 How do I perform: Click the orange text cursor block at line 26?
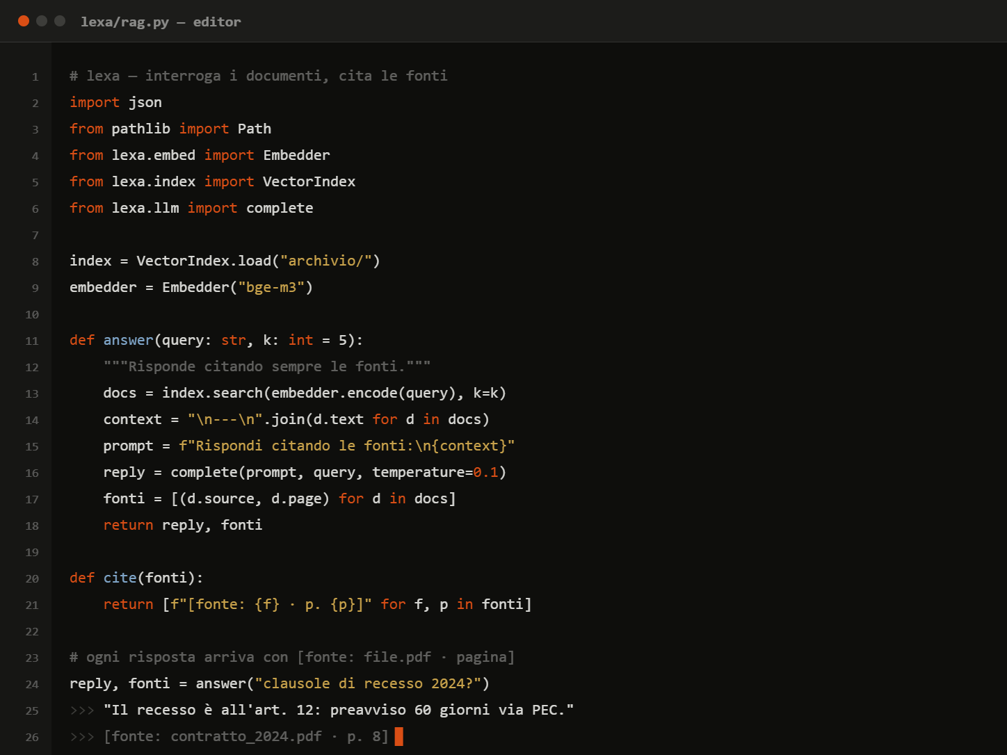pyautogui.click(x=398, y=736)
